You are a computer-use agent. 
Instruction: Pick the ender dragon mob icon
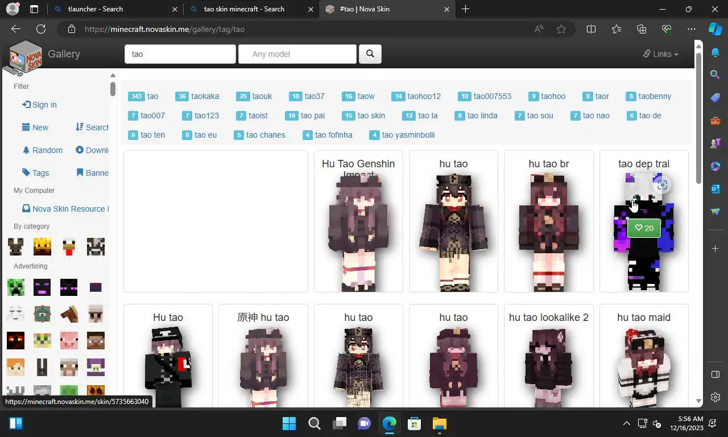pos(42,287)
